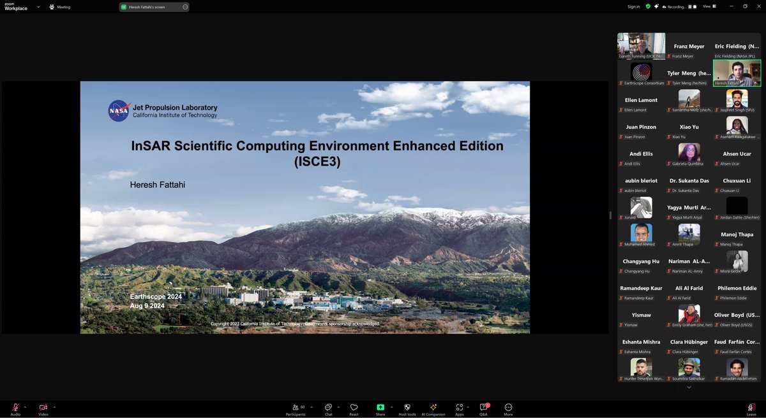Expand audio settings caret next to Audio
This screenshot has height=418, width=766.
pyautogui.click(x=25, y=407)
